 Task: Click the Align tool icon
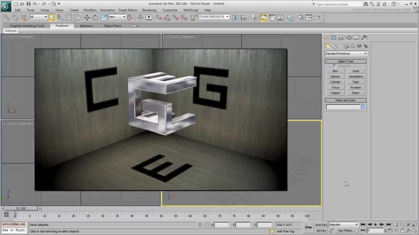pos(244,18)
